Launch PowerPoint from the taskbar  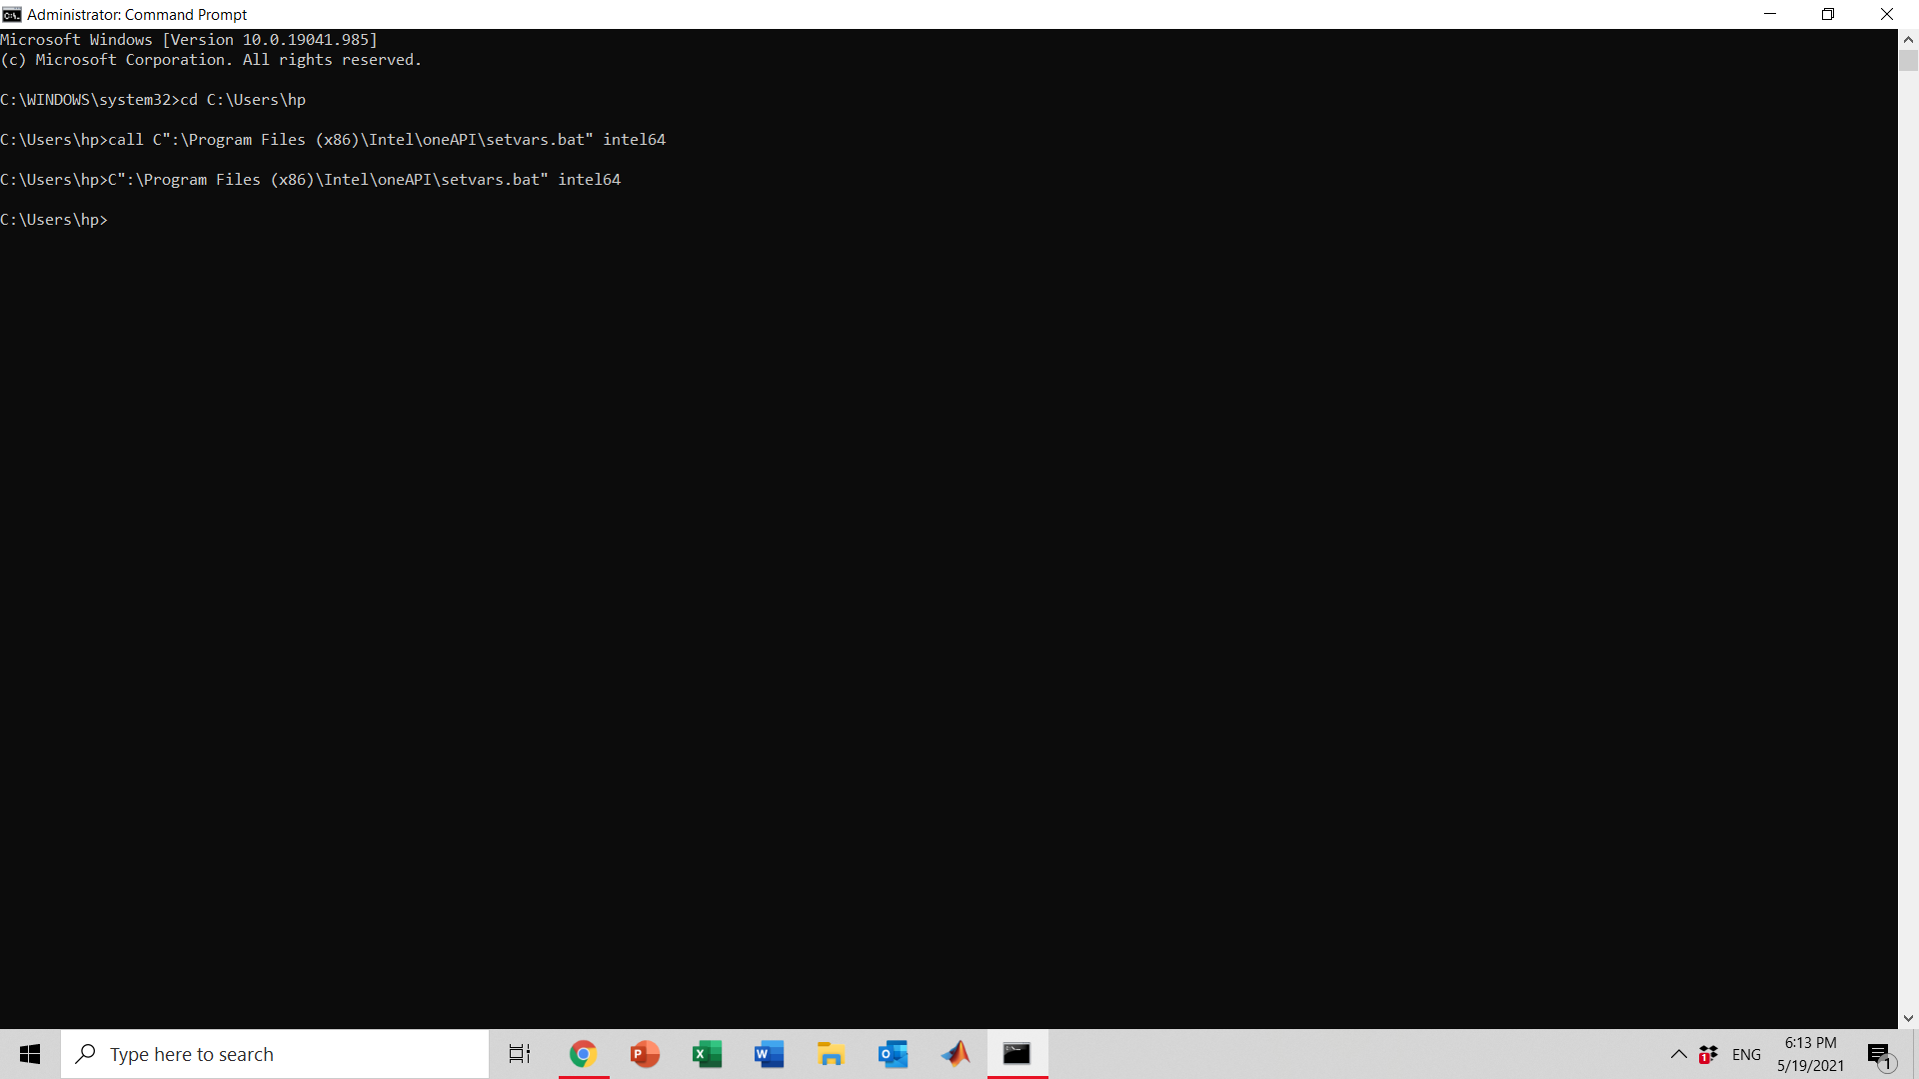click(x=646, y=1054)
